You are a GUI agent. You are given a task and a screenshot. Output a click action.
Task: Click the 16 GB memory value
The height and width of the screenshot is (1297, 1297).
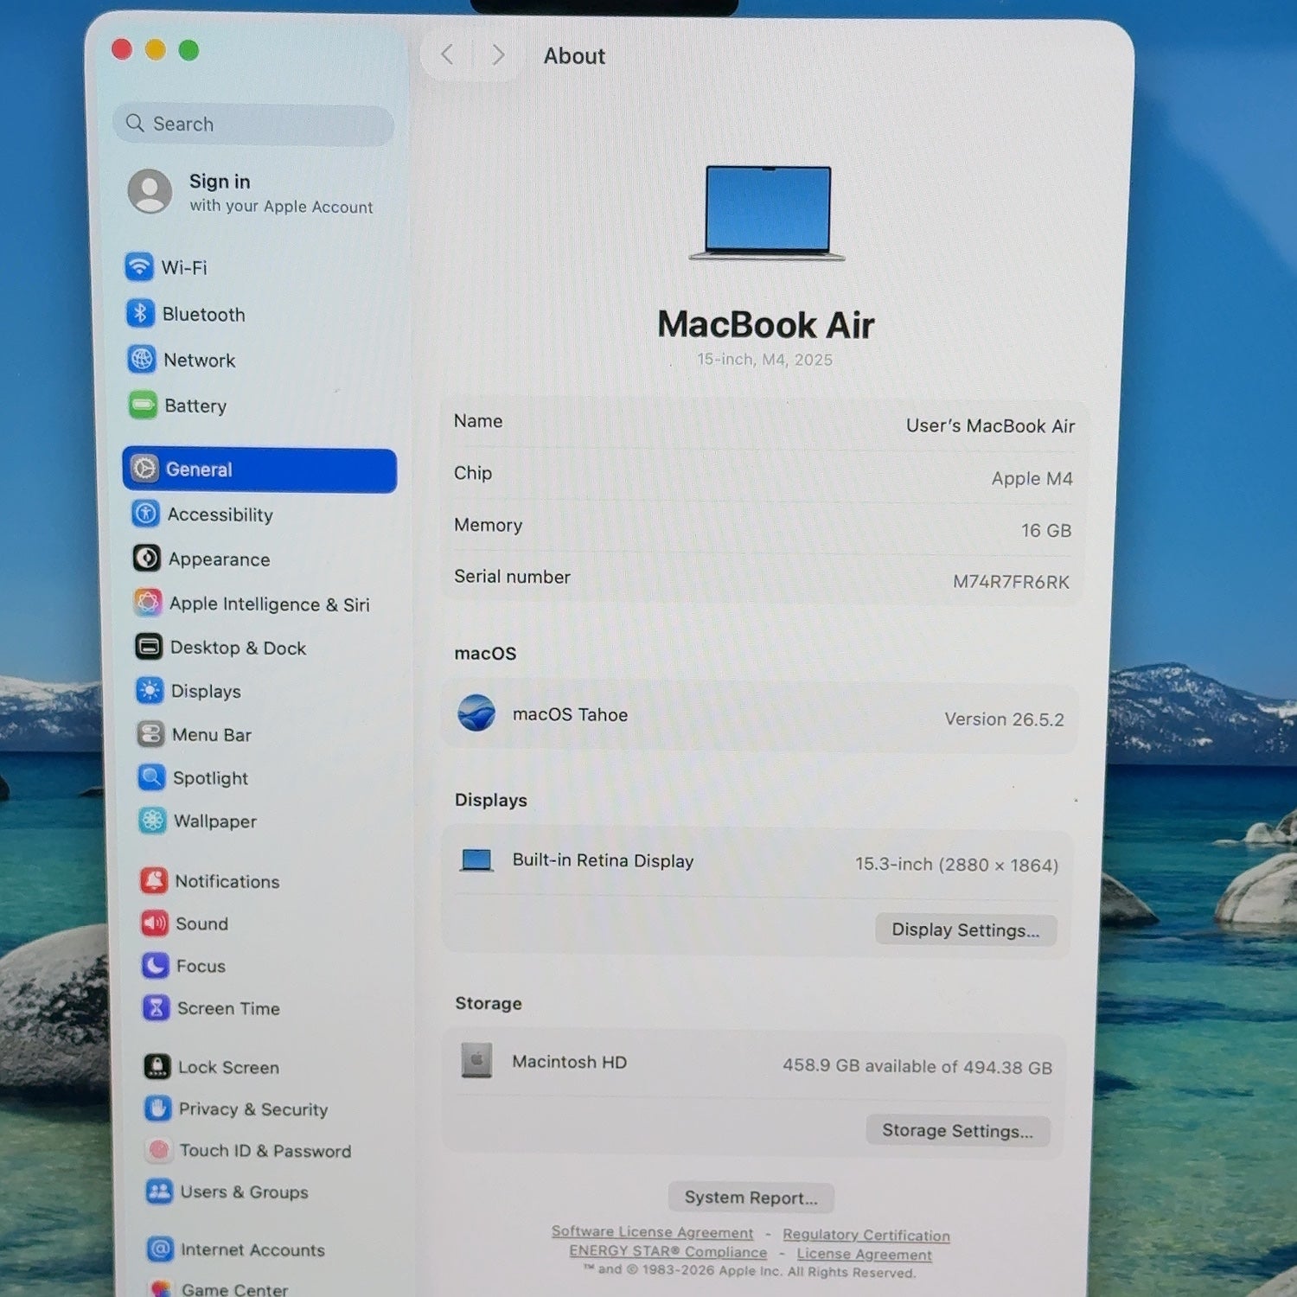click(x=1046, y=530)
